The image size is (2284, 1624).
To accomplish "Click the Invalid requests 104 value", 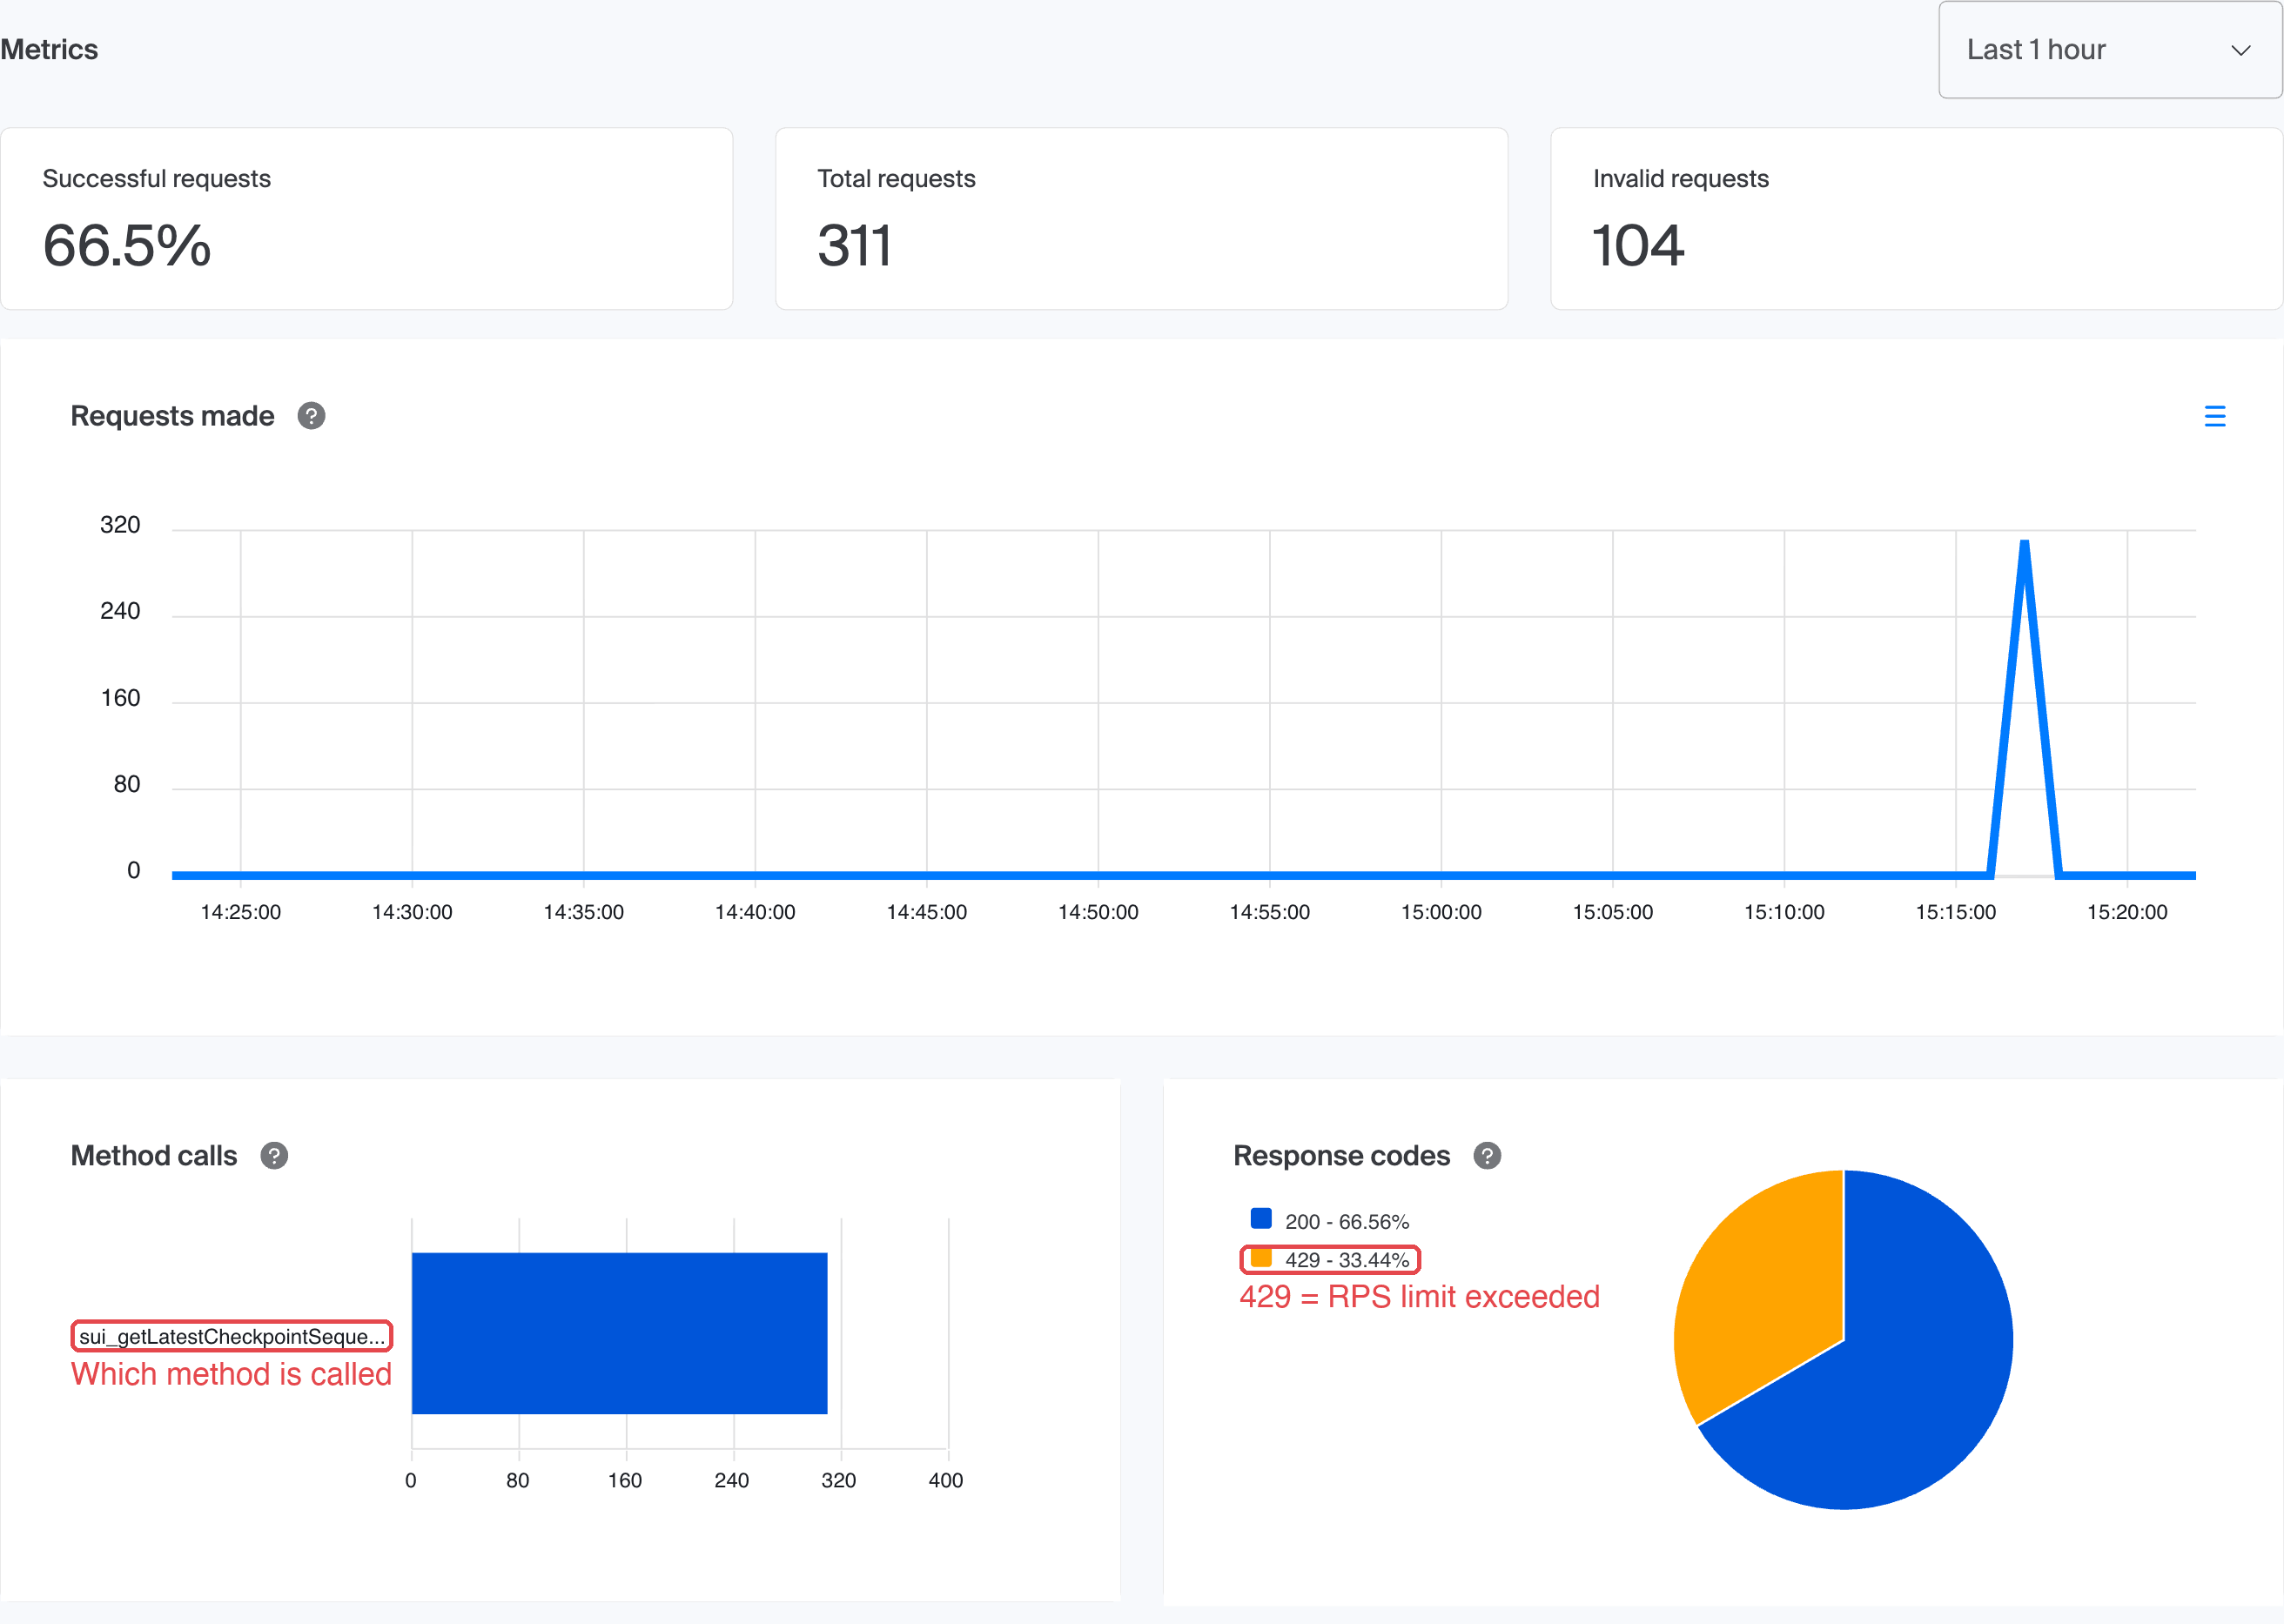I will coord(1638,246).
